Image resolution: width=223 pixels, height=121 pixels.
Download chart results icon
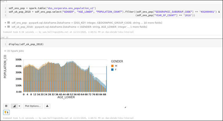(47, 106)
